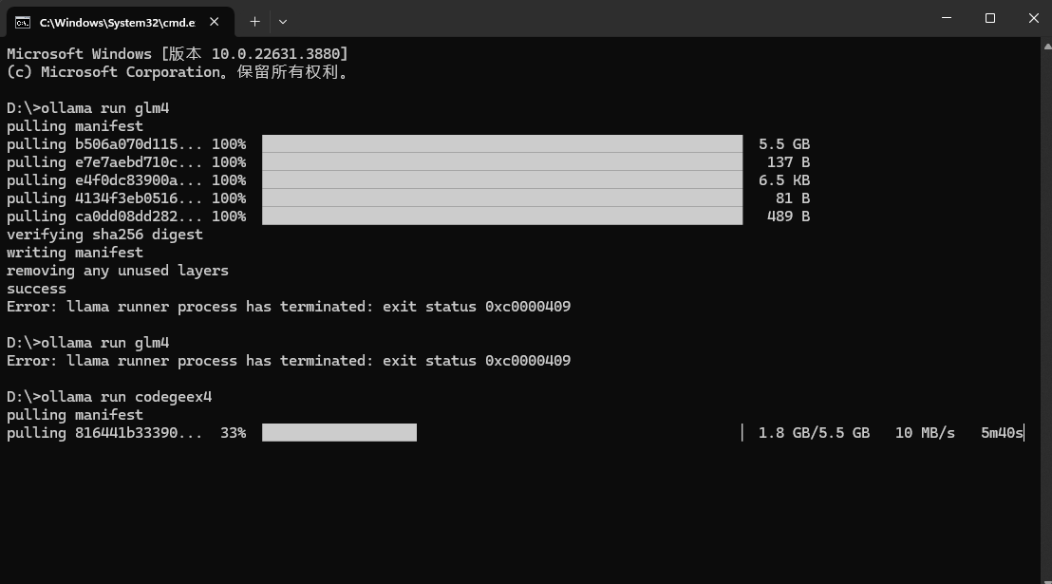Click 'verifying sha256 digest' line
The width and height of the screenshot is (1052, 584).
click(x=104, y=235)
